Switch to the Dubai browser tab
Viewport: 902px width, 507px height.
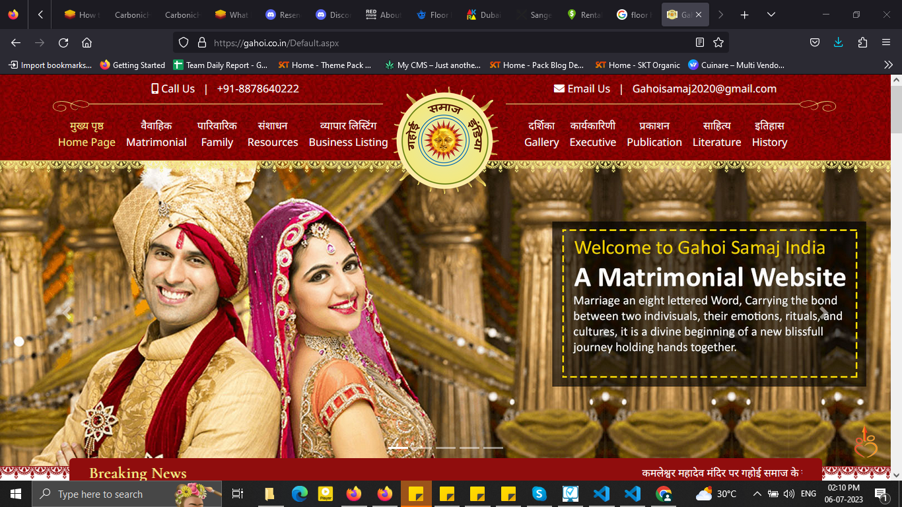(x=483, y=15)
